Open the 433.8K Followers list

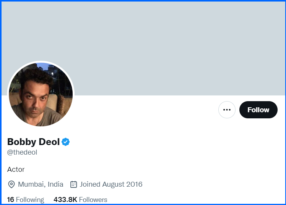pyautogui.click(x=80, y=200)
